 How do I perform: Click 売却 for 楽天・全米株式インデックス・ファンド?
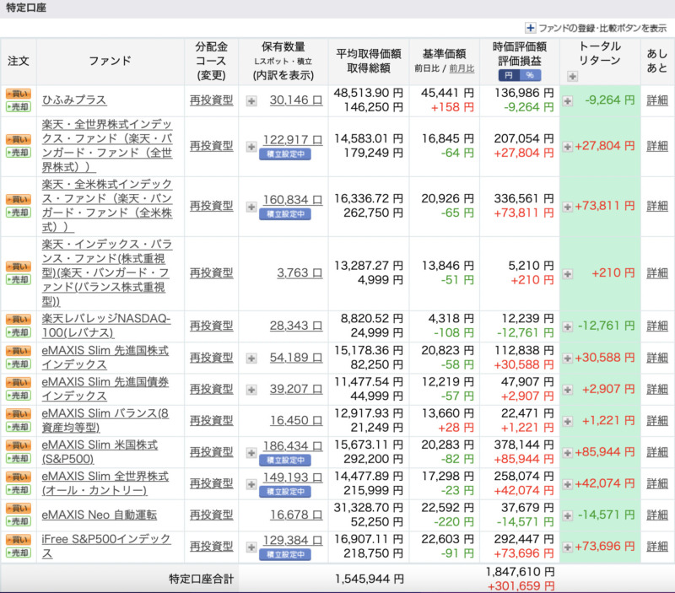[19, 213]
